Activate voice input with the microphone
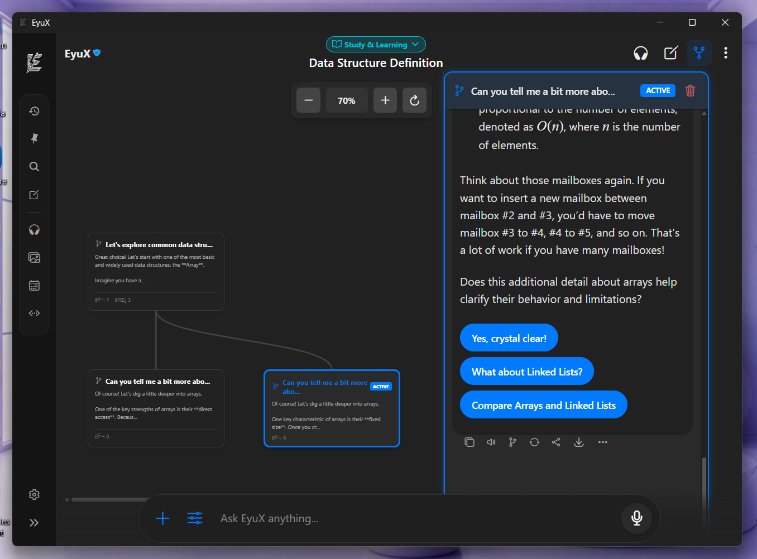Viewport: 757px width, 559px height. 636,518
